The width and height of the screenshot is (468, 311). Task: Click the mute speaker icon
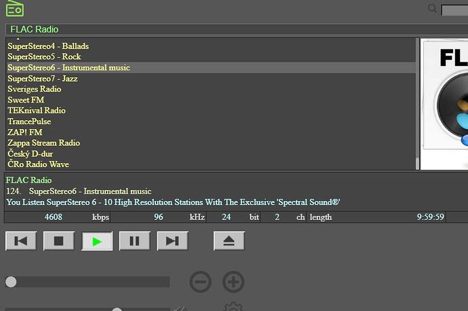180,308
